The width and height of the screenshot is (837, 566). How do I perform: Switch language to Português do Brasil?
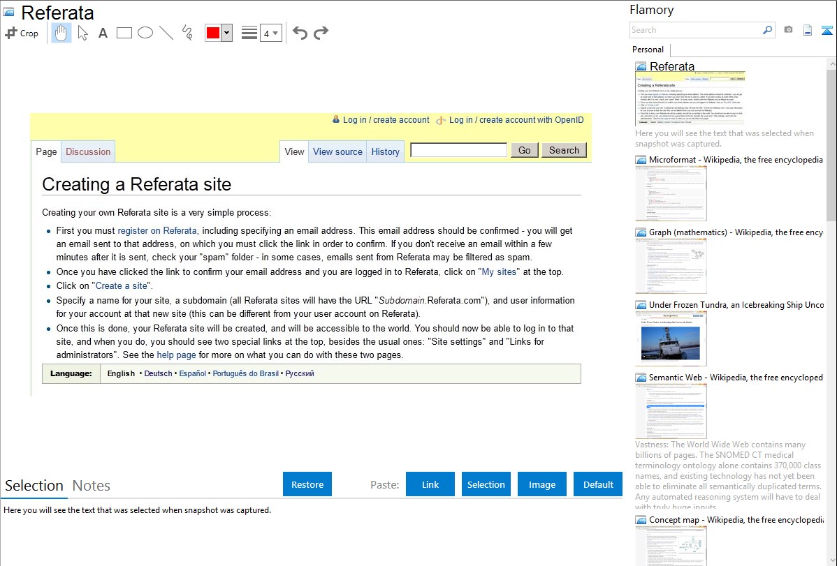point(245,374)
